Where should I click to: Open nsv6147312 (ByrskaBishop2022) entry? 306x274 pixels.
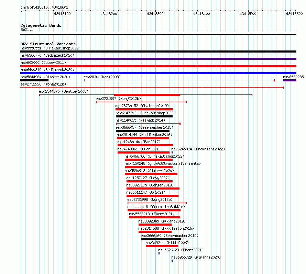[x=145, y=113]
